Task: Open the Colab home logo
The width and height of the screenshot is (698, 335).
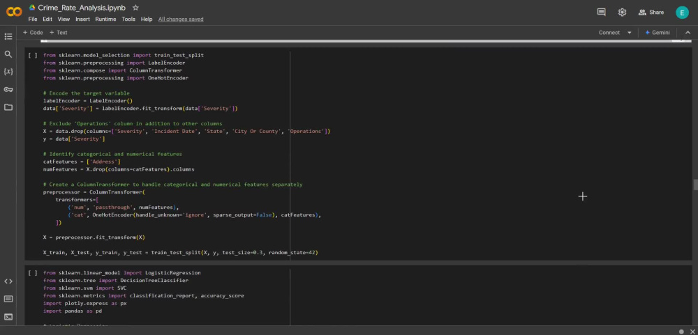Action: click(14, 12)
